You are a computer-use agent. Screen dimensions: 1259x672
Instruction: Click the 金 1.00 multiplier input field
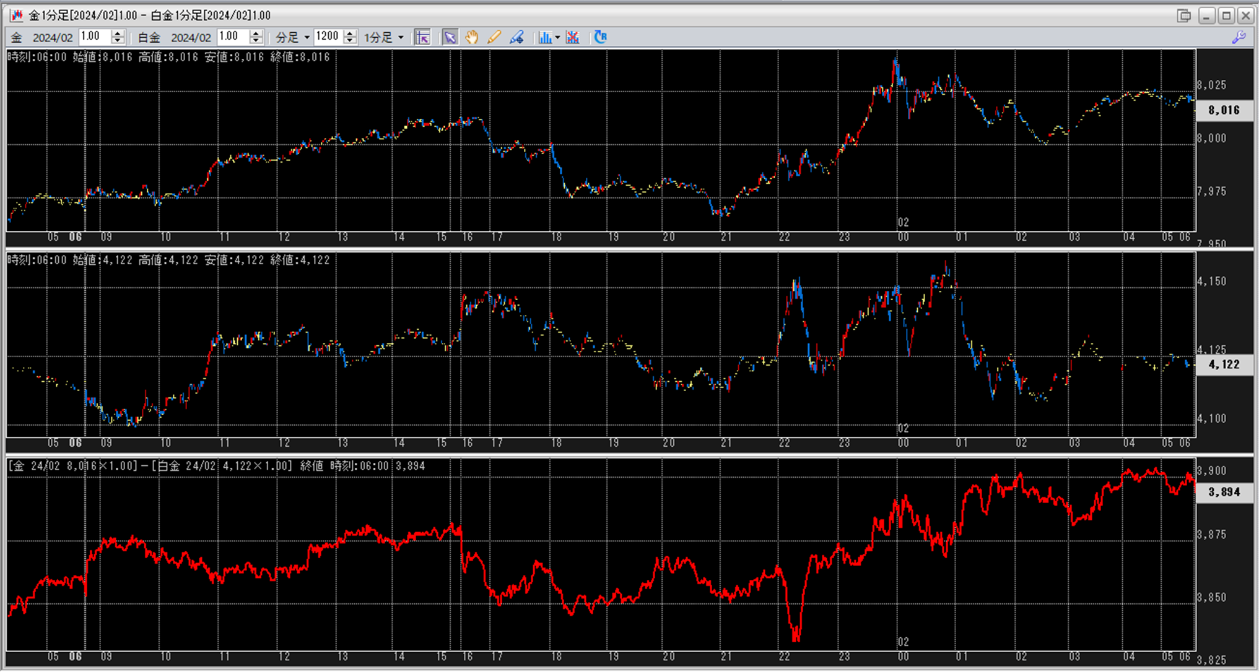tap(94, 37)
